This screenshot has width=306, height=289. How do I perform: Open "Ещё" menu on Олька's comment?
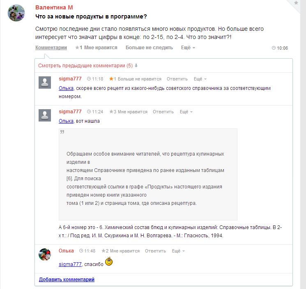(178, 251)
